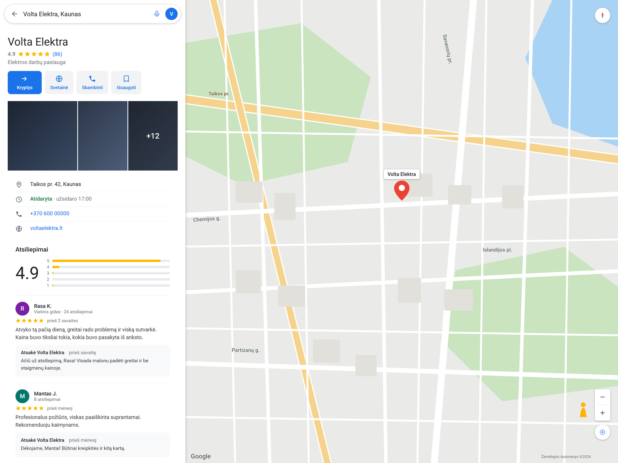The height and width of the screenshot is (463, 618).
Task: Call phone number +370 600 00000
Action: click(x=50, y=213)
